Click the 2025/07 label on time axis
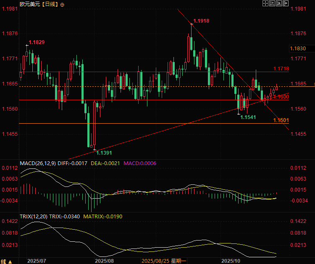Screen dimensions: 315x264 37,261
